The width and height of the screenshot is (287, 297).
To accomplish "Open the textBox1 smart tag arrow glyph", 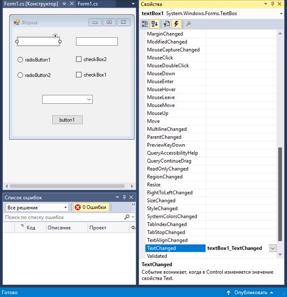I will [55, 36].
